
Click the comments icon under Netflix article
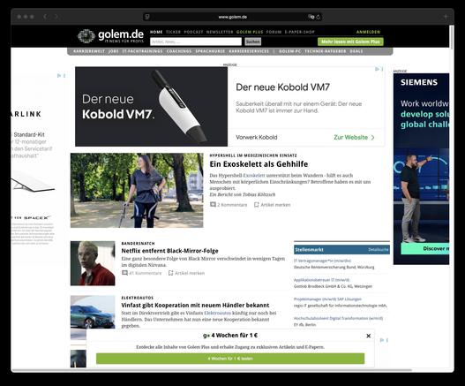124,273
